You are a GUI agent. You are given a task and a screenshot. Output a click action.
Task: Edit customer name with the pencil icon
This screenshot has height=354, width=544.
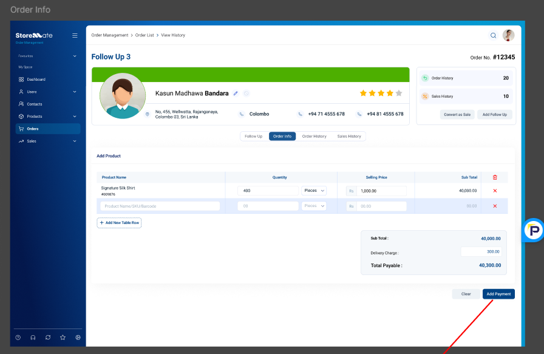click(x=236, y=94)
